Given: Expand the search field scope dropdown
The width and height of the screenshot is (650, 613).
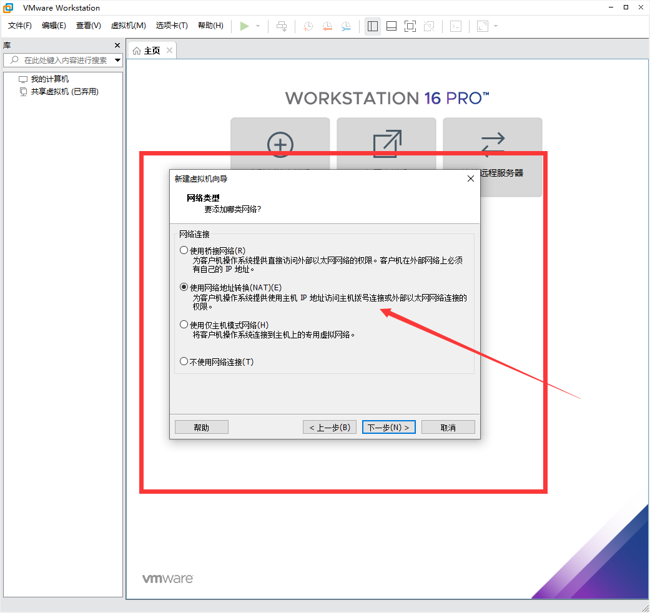Looking at the screenshot, I should pyautogui.click(x=116, y=60).
